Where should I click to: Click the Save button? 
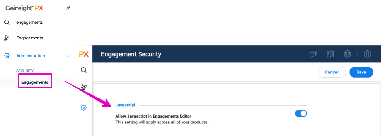point(361,72)
